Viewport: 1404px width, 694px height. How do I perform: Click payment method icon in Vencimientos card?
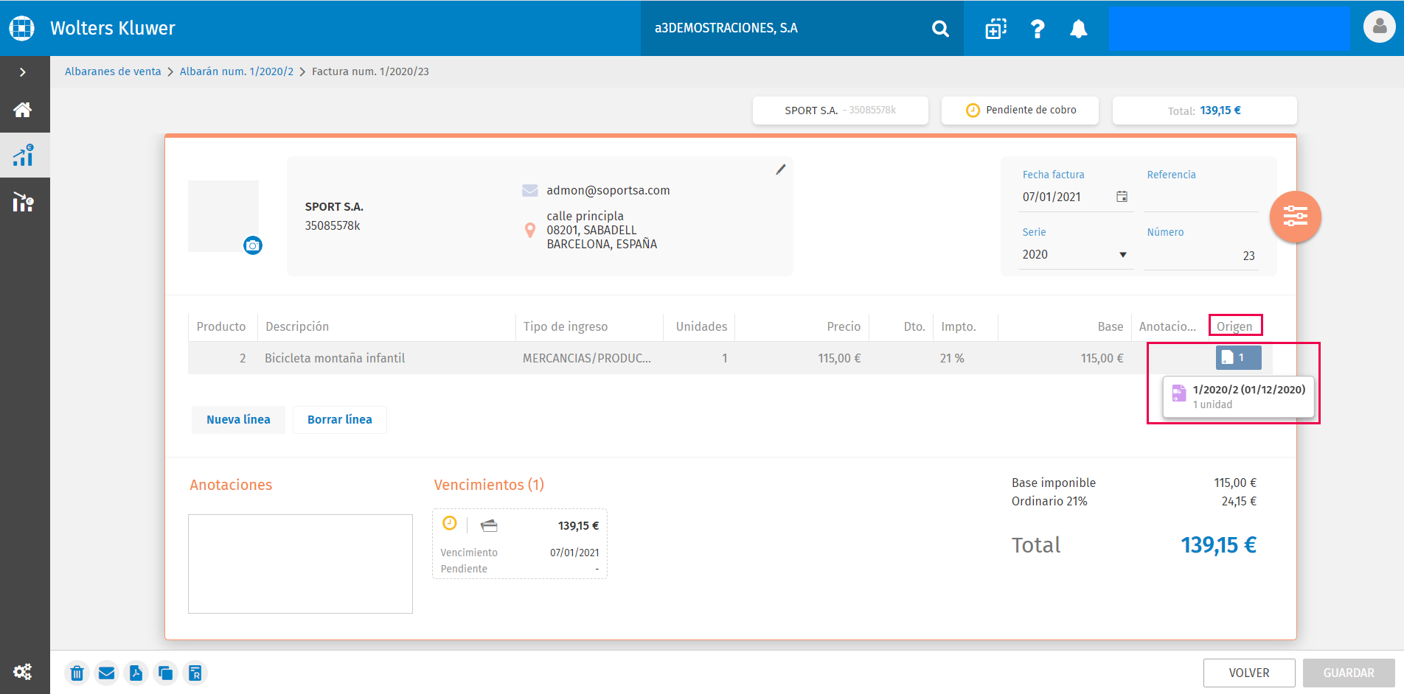(x=489, y=525)
